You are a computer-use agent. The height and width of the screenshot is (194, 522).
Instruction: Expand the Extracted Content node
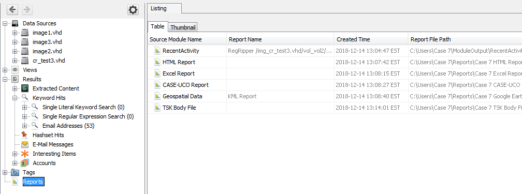(x=15, y=88)
